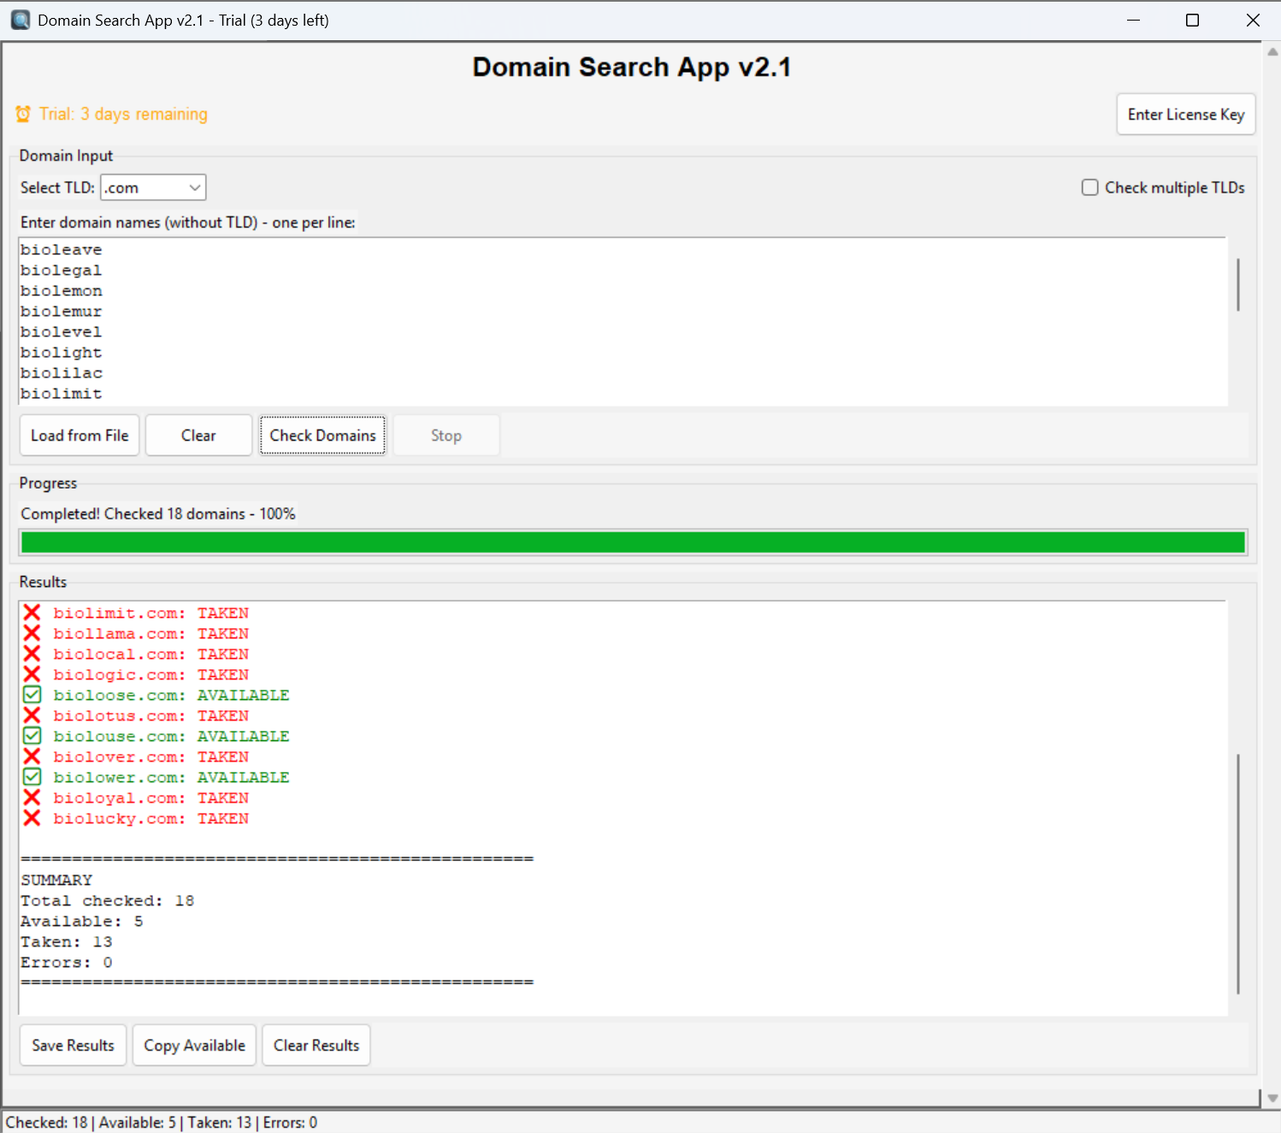Screen dimensions: 1281x1133
Task: Click green check icon beside bioloose.com
Action: (32, 695)
